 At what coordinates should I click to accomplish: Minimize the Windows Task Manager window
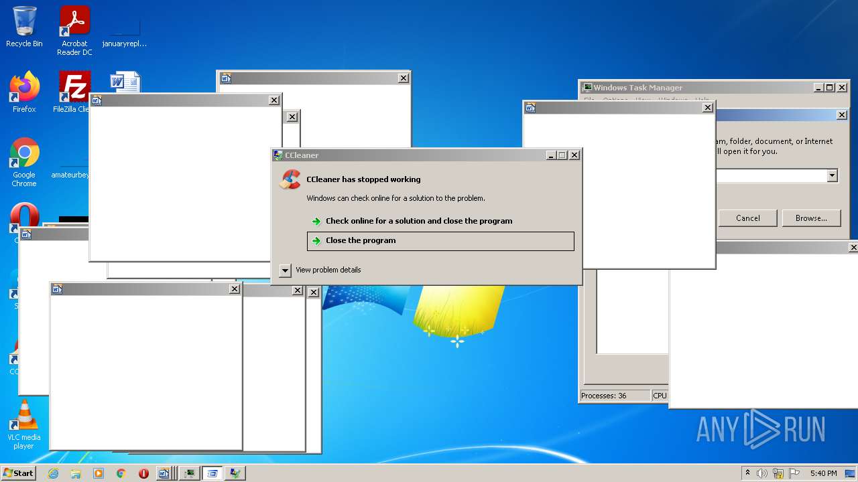tap(819, 88)
